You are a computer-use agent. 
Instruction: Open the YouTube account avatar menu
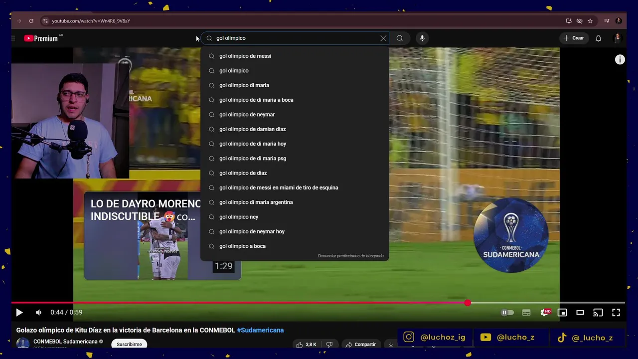click(x=618, y=38)
